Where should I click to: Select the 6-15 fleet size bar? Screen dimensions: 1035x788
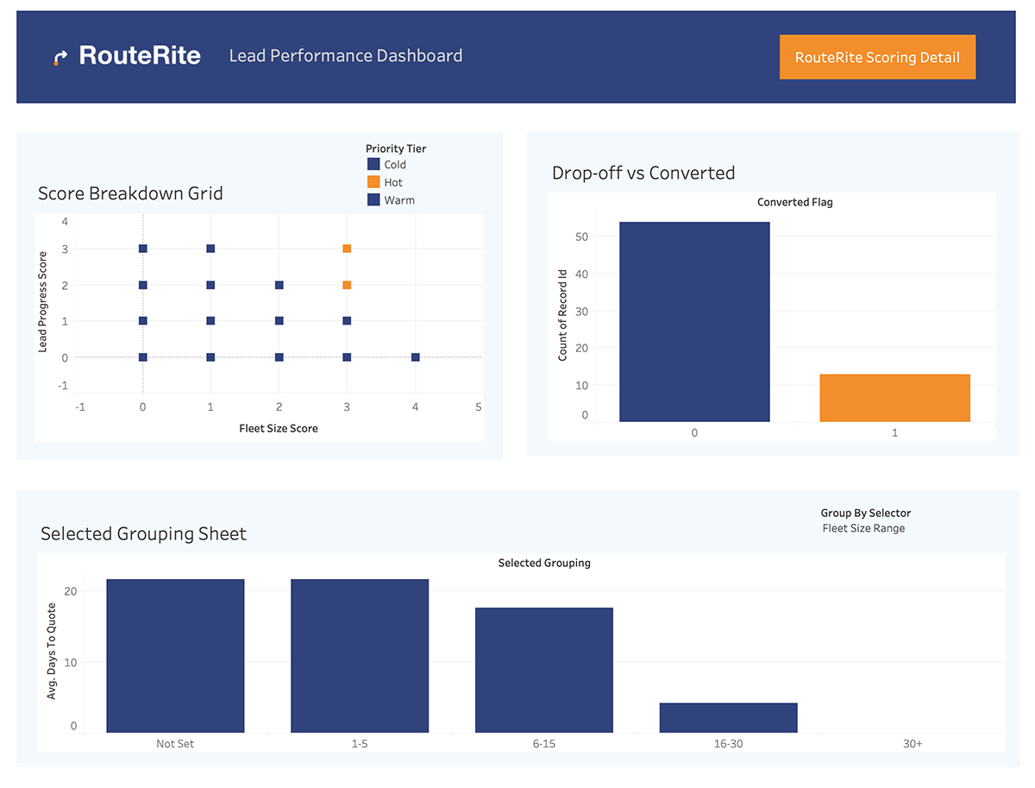(x=544, y=670)
